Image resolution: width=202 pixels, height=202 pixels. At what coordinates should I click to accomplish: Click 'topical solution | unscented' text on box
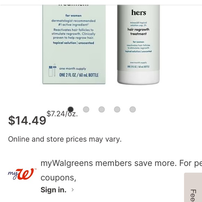coord(73,43)
